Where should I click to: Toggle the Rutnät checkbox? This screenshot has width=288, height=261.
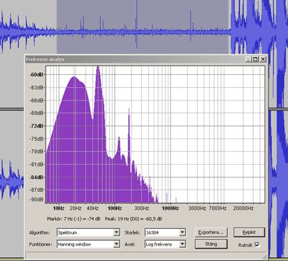257,244
